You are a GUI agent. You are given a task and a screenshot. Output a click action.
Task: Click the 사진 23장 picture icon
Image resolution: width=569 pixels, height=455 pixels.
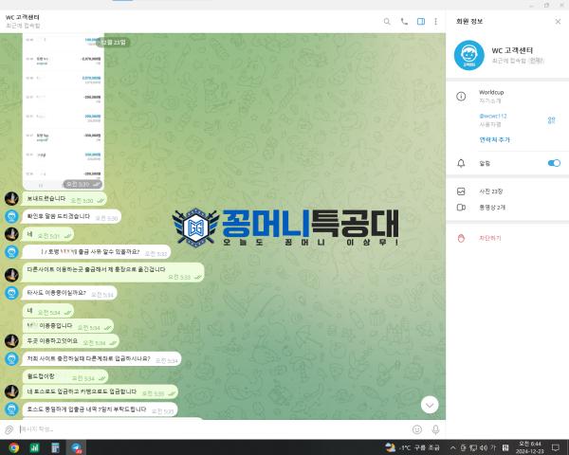click(x=461, y=191)
